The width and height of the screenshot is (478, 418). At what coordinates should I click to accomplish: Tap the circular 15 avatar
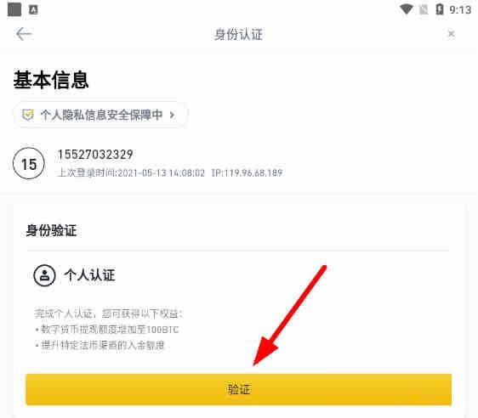(29, 163)
